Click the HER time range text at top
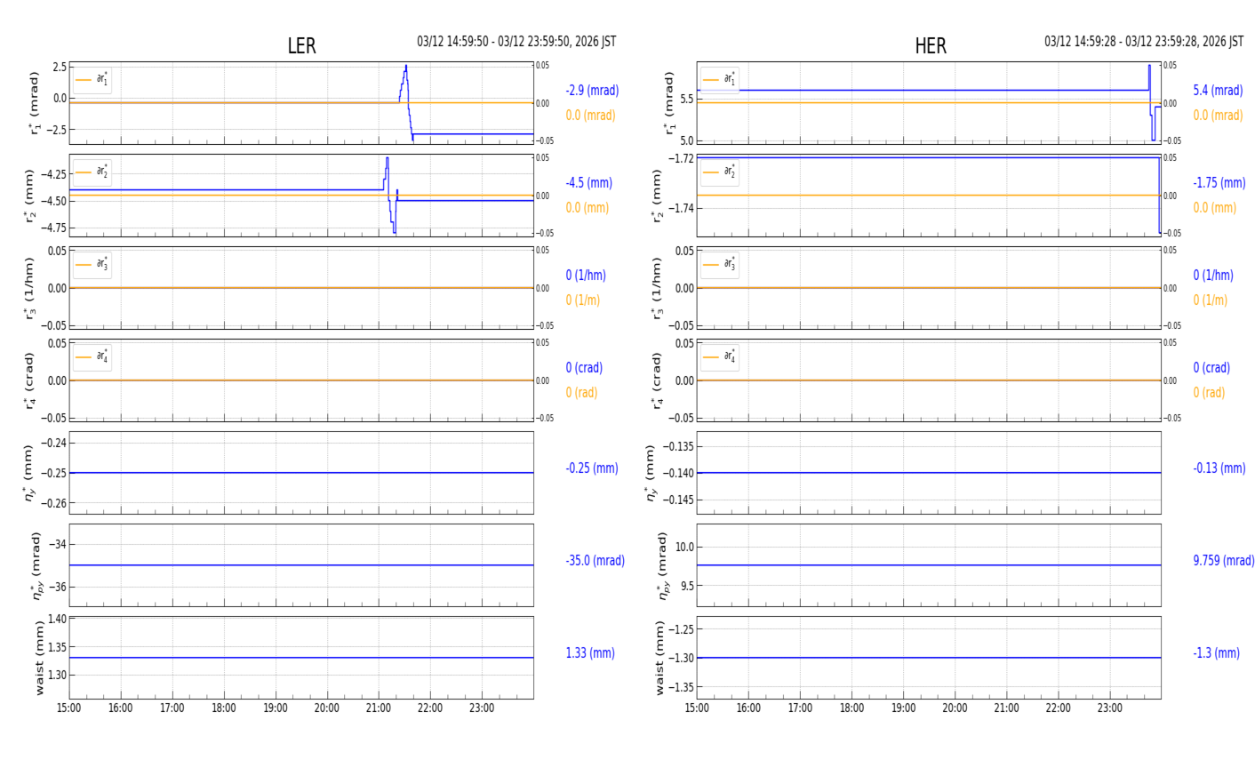This screenshot has width=1255, height=768. [x=1143, y=42]
